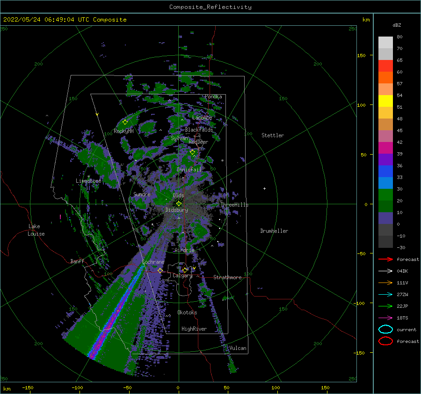Click the yellow swatch between 54 and 51 dBZ
The width and height of the screenshot is (421, 394).
[x=385, y=101]
